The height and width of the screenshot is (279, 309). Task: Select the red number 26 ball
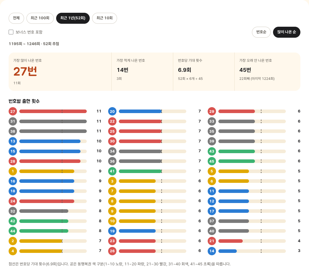112,251
